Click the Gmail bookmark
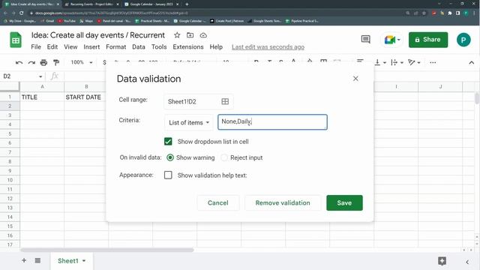Image resolution: width=480 pixels, height=270 pixels. (47, 21)
